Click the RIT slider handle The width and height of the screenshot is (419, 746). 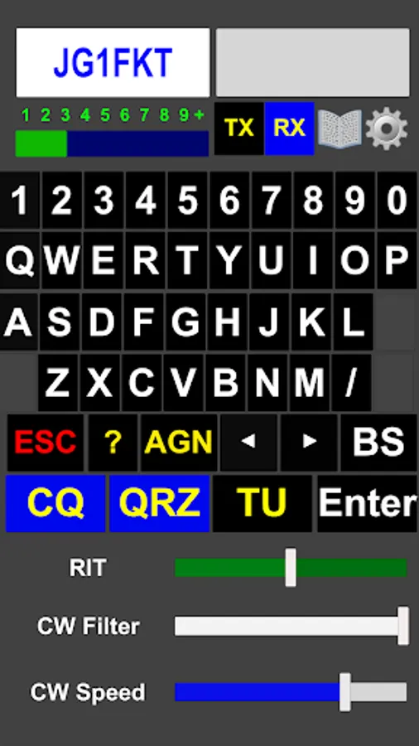(291, 568)
